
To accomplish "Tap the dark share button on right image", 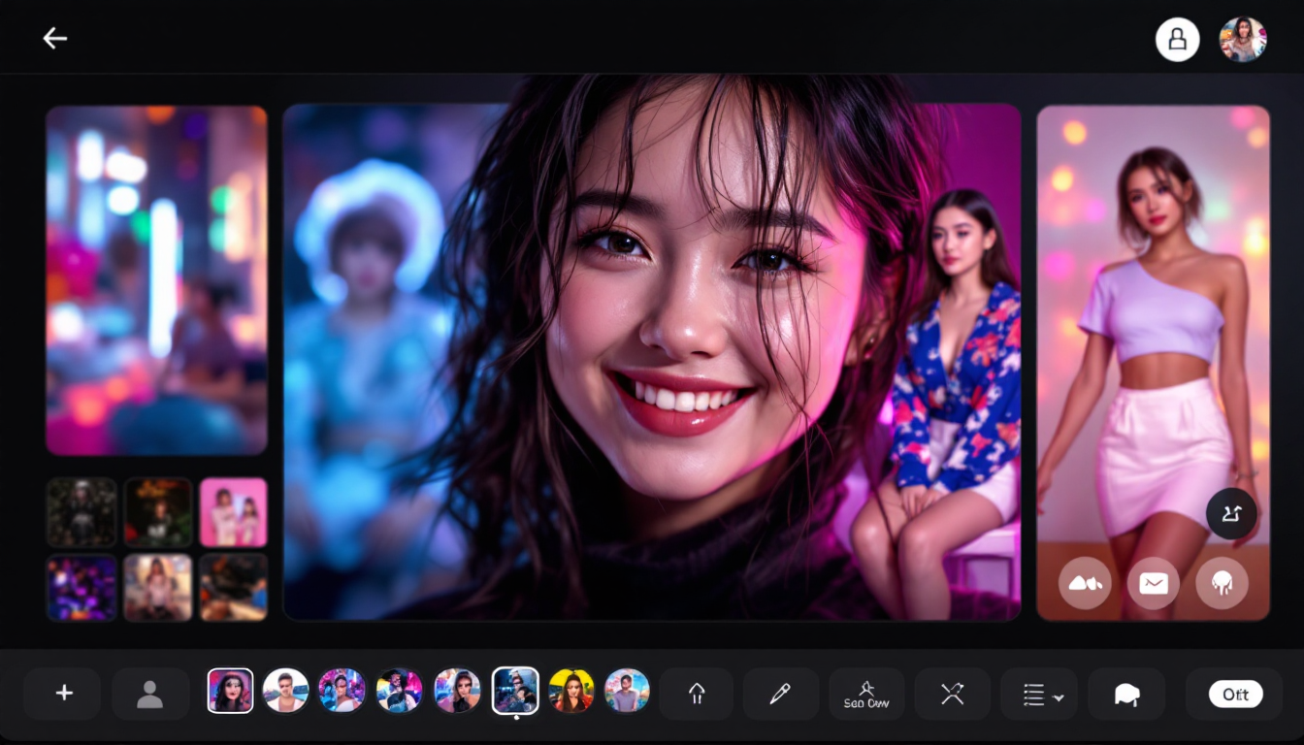I will tap(1231, 514).
